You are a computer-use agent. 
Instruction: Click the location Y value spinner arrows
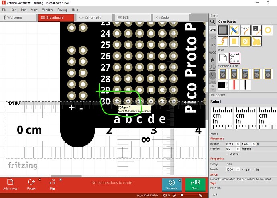(x=253, y=144)
